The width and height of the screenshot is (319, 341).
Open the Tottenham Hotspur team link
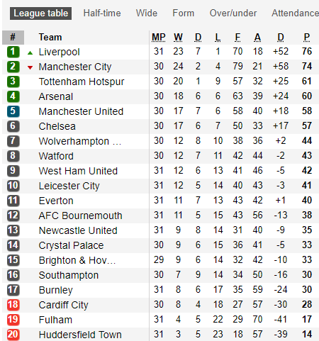pos(82,82)
